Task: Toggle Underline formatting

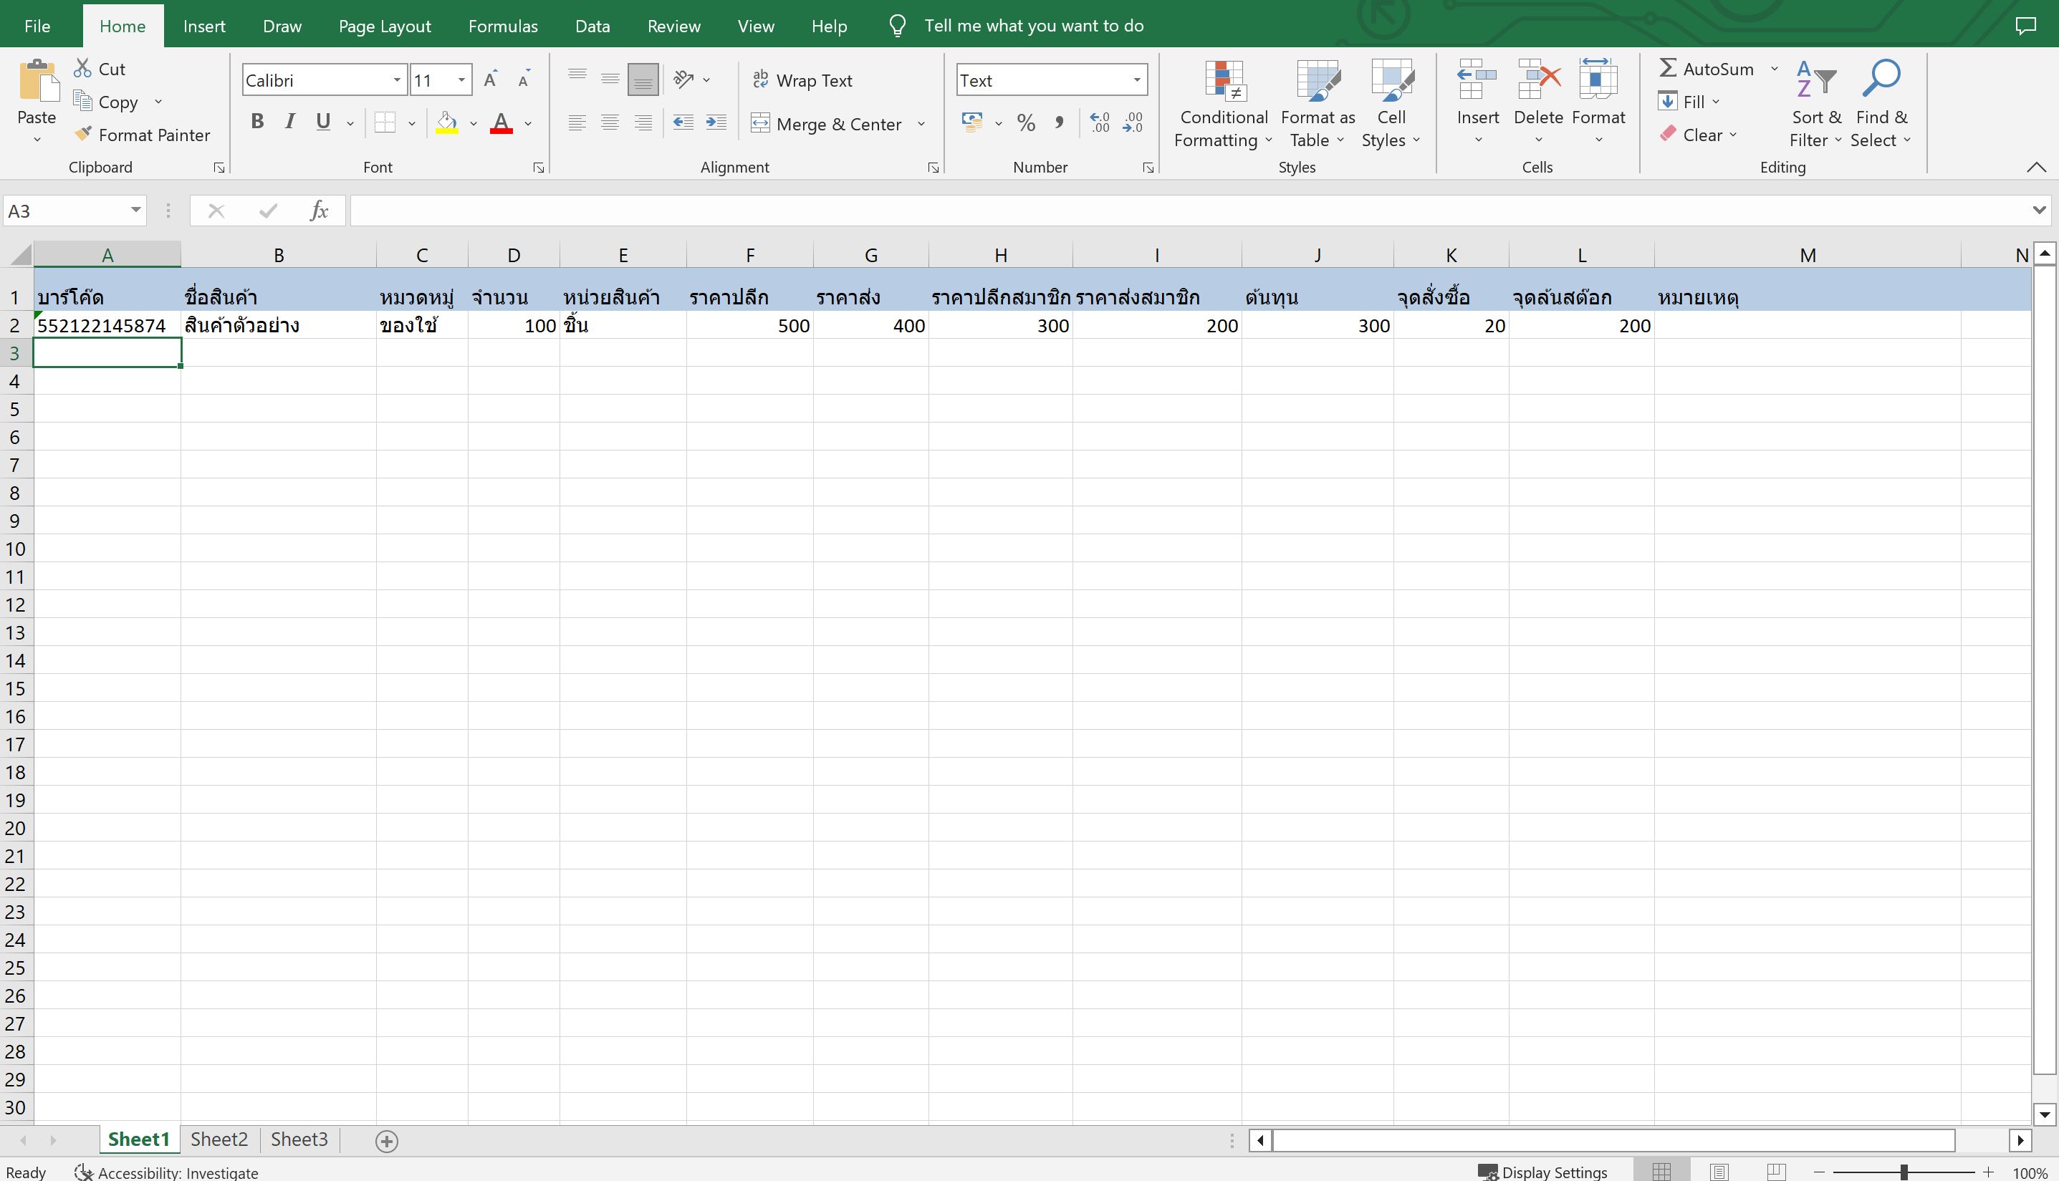Action: pos(323,122)
